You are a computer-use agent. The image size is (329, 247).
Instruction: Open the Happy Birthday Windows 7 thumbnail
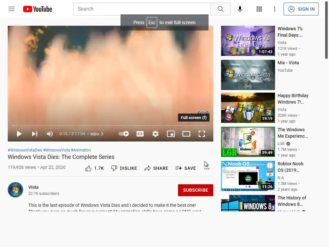point(248,108)
